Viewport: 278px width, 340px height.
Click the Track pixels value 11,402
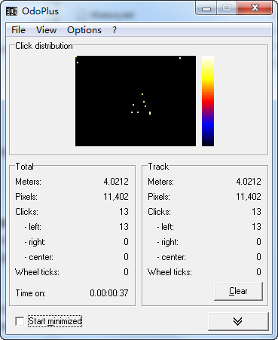pos(249,197)
